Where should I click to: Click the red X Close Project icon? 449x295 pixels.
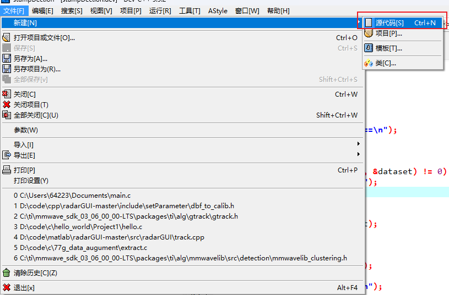[6, 104]
